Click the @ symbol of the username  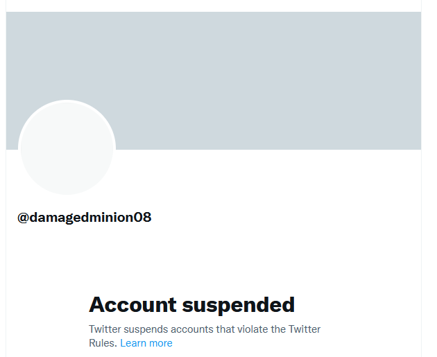(x=23, y=218)
